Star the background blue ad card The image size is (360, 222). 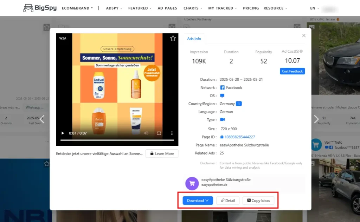click(x=47, y=164)
